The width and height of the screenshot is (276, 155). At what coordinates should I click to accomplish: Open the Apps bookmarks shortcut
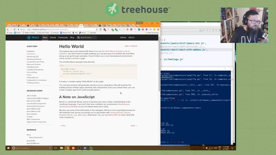pyautogui.click(x=9, y=33)
